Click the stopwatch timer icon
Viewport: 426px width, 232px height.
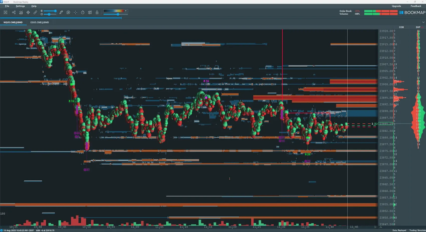[x=83, y=12]
